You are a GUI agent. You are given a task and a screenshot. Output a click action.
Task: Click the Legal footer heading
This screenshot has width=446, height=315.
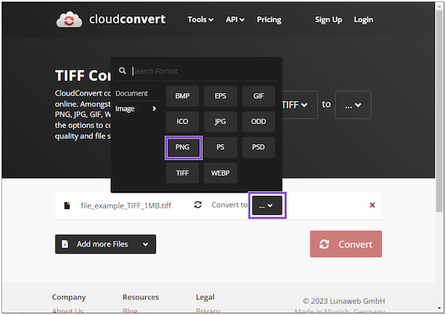point(205,297)
